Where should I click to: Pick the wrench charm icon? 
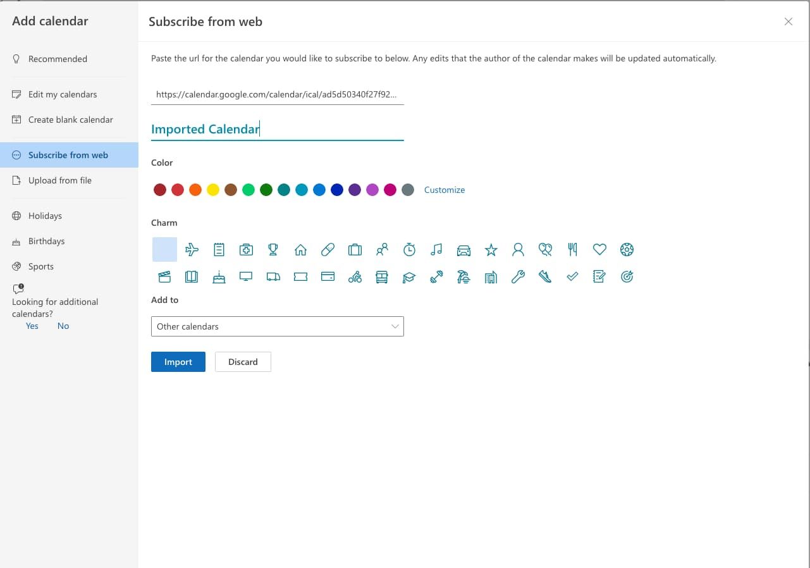point(518,276)
